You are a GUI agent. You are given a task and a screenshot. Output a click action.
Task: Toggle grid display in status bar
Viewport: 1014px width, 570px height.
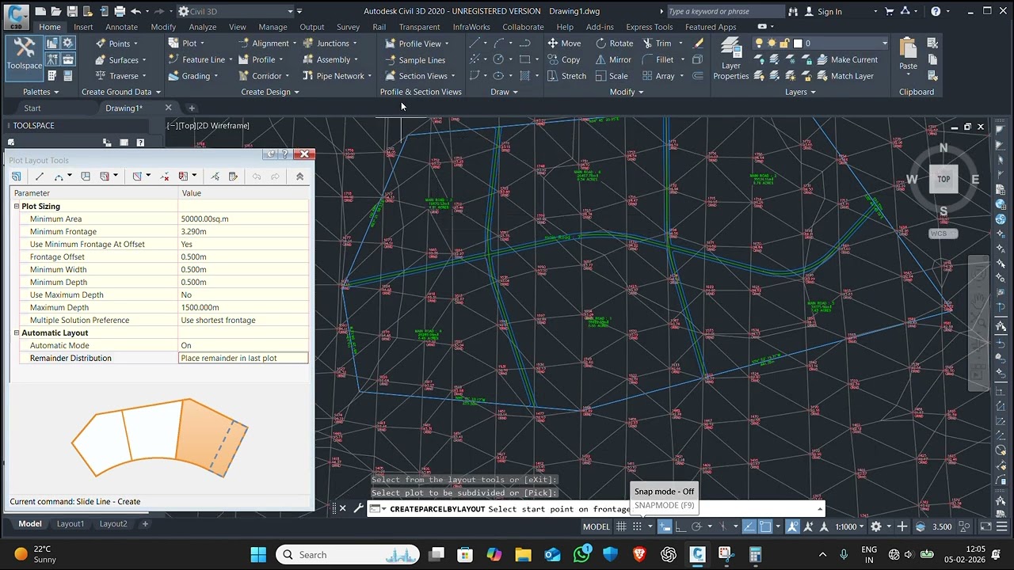(622, 526)
